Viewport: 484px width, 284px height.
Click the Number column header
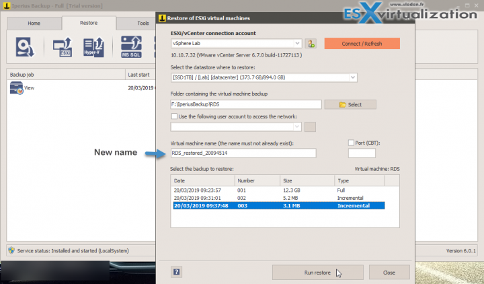257,180
